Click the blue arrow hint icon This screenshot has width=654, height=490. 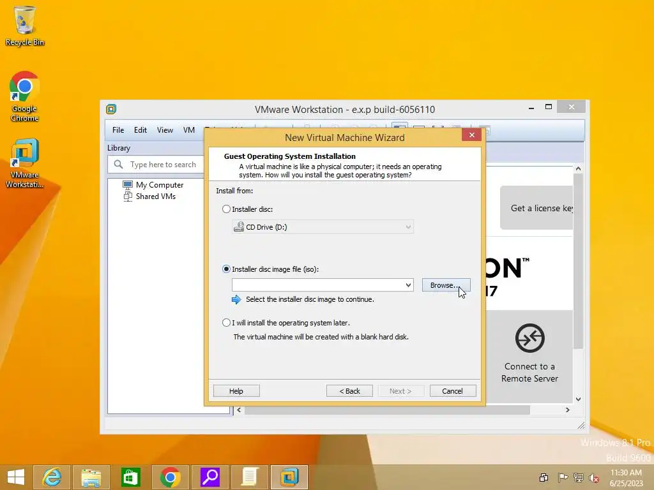click(x=236, y=300)
